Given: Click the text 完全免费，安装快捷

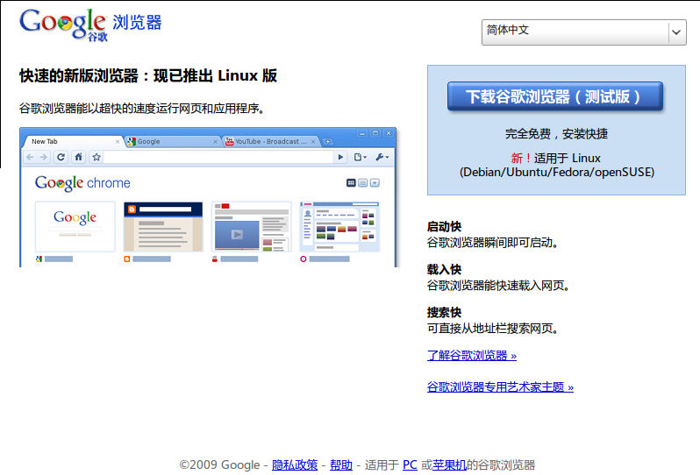Looking at the screenshot, I should [x=556, y=133].
